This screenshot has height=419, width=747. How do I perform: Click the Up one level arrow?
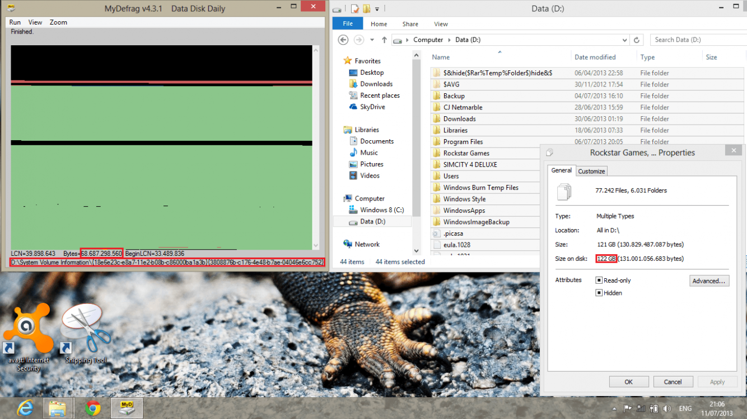click(x=384, y=40)
